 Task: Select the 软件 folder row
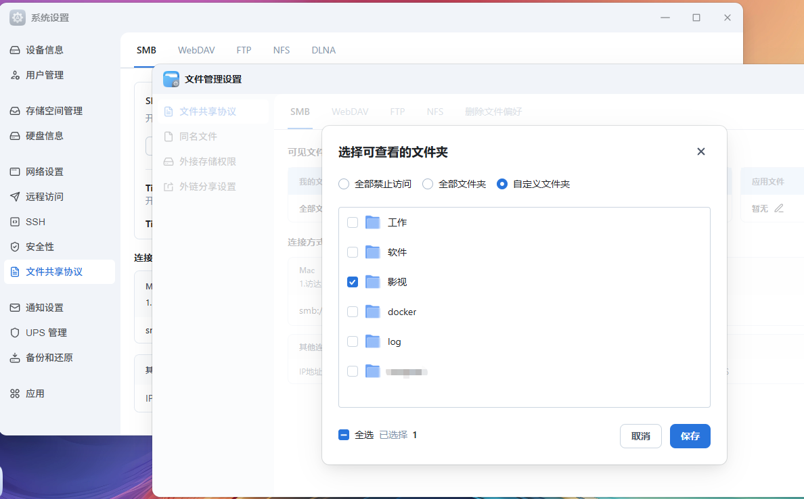(x=397, y=252)
